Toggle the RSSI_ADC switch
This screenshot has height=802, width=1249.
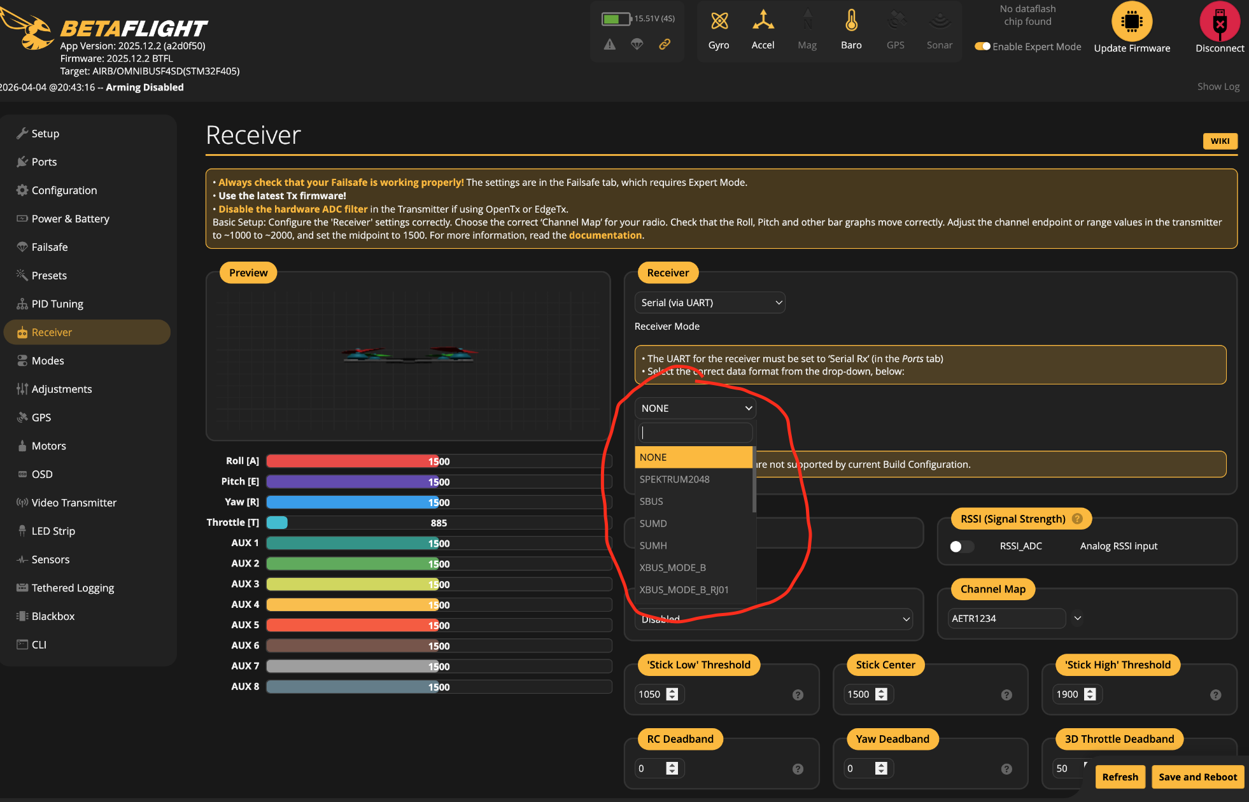click(x=961, y=546)
